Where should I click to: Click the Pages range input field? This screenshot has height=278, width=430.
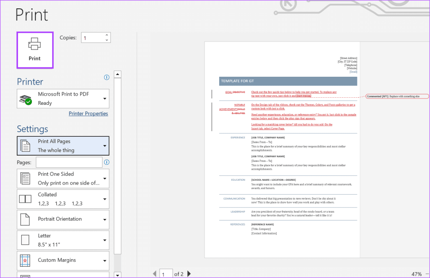[x=69, y=162]
